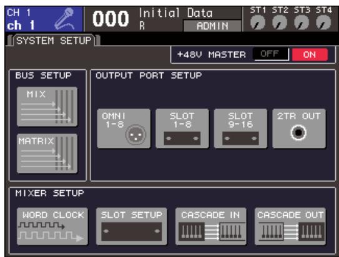Open 2TR OUT output port setup
Viewport: 339px width, 257px height.
pos(299,128)
